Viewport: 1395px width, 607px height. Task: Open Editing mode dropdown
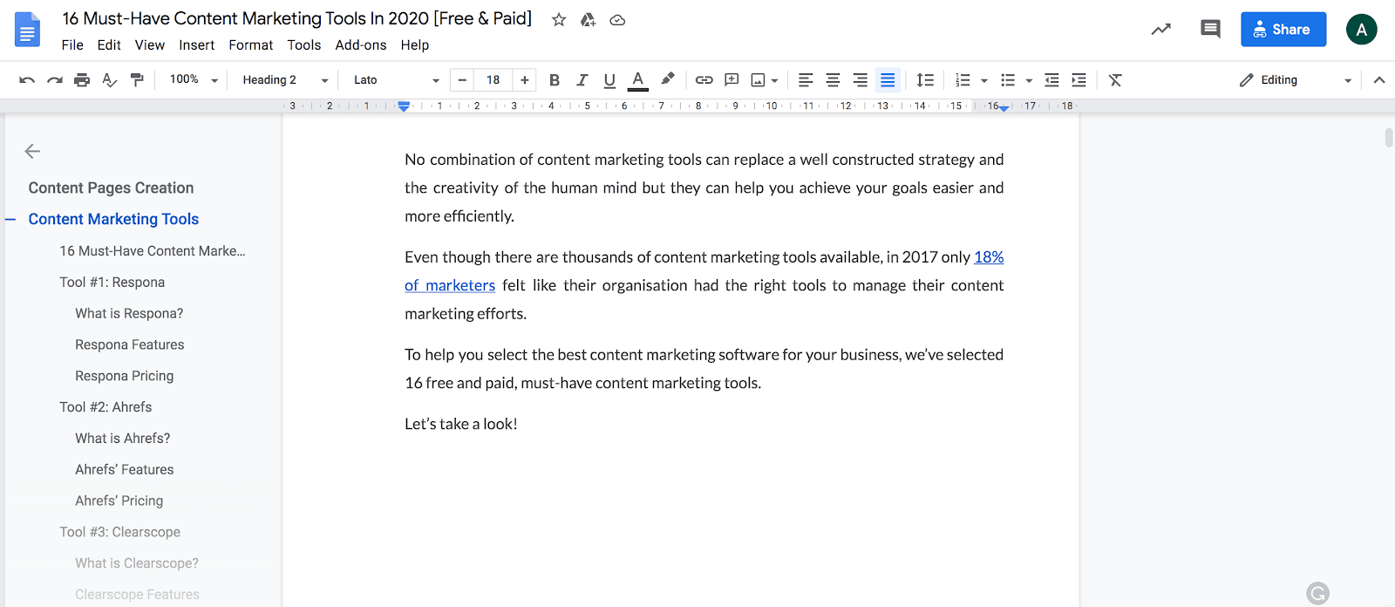[x=1295, y=80]
